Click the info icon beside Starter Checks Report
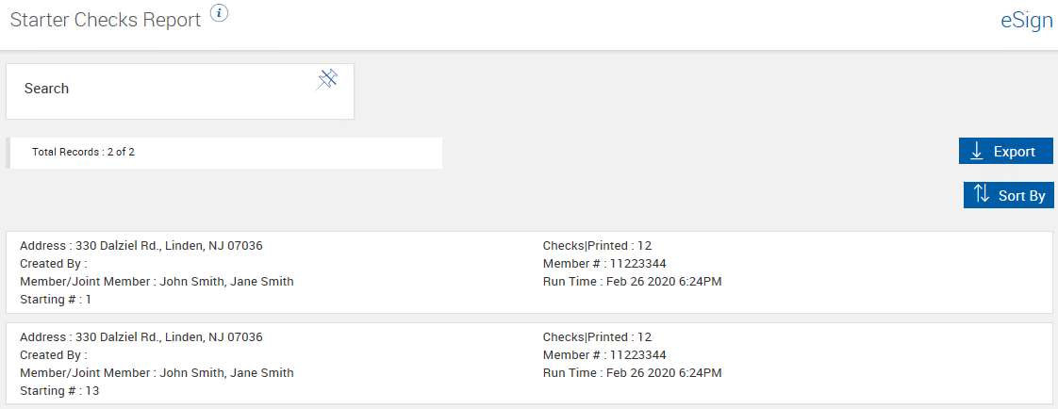The image size is (1058, 409). pos(220,13)
